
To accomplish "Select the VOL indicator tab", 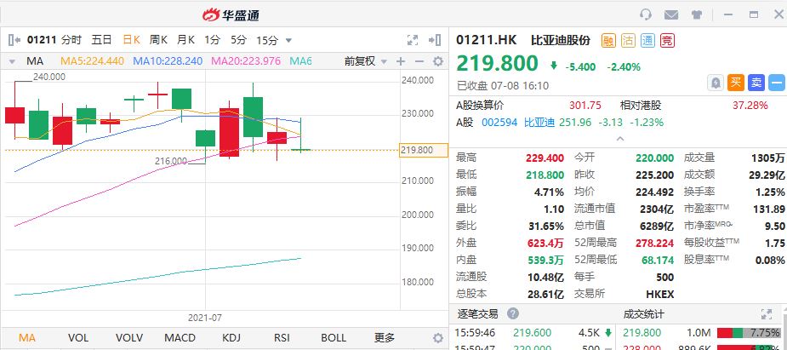I will point(77,337).
